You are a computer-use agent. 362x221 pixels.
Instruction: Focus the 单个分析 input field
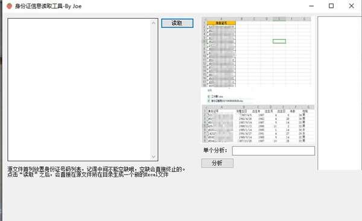coord(273,151)
